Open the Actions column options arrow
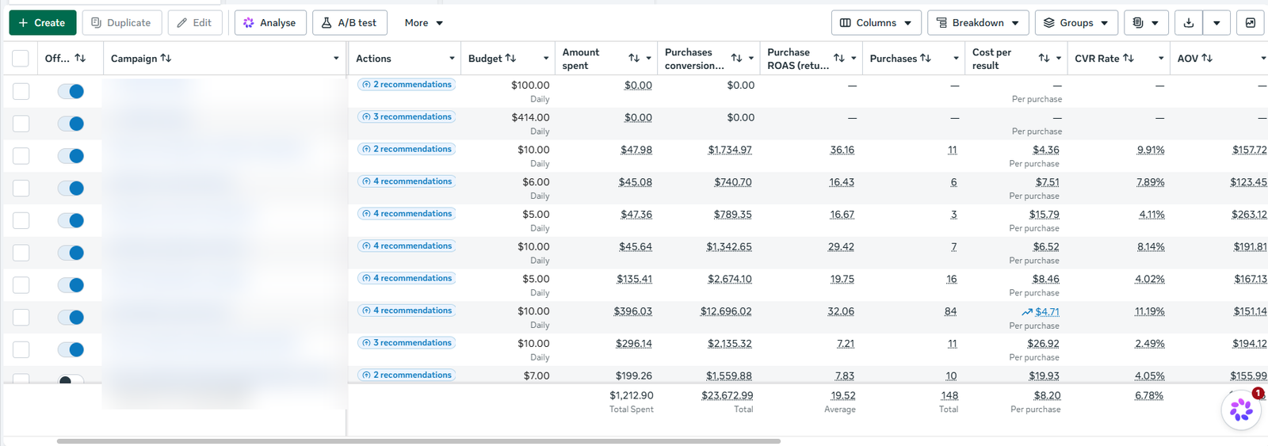 tap(452, 59)
